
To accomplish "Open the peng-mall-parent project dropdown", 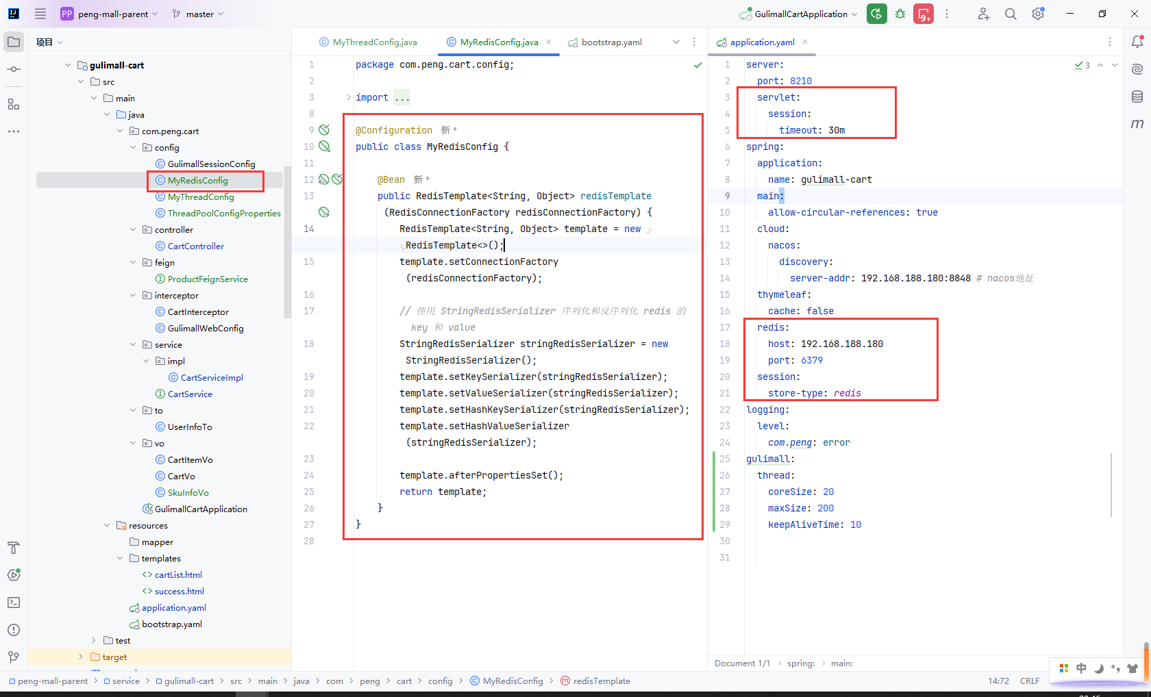I will tap(110, 14).
